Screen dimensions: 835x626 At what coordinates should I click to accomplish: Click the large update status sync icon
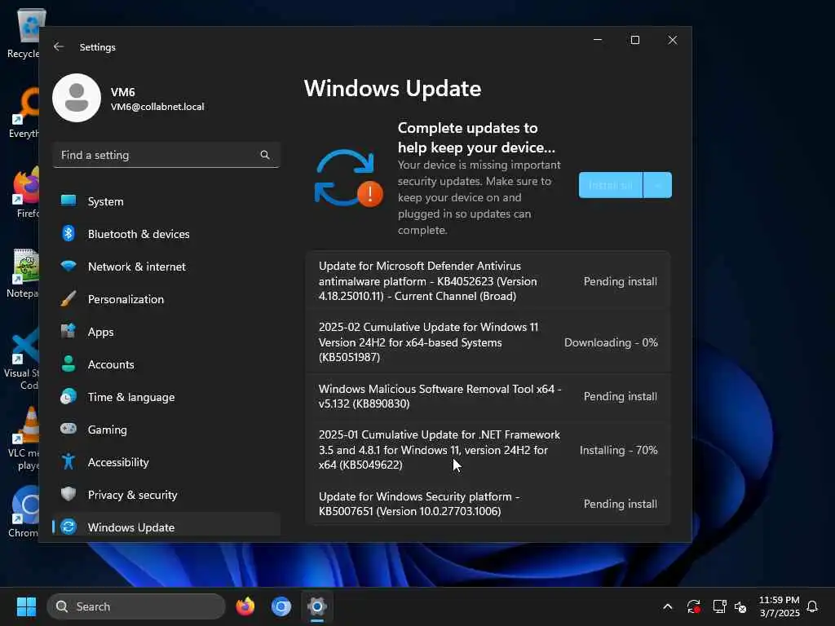coord(348,179)
